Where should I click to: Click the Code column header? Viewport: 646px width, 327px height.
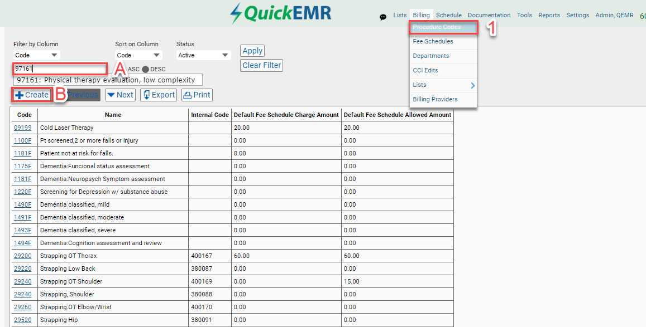(25, 115)
